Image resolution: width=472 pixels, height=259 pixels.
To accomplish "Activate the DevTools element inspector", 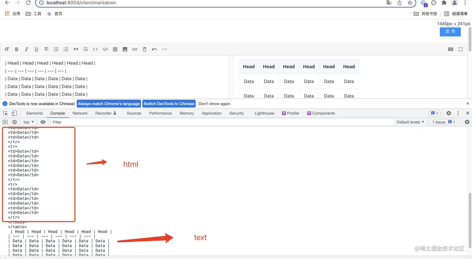I will [5, 113].
